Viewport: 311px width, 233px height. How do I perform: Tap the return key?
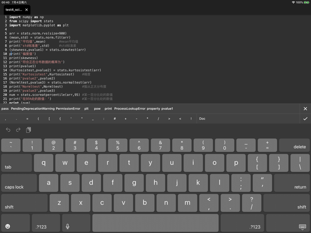(292, 183)
